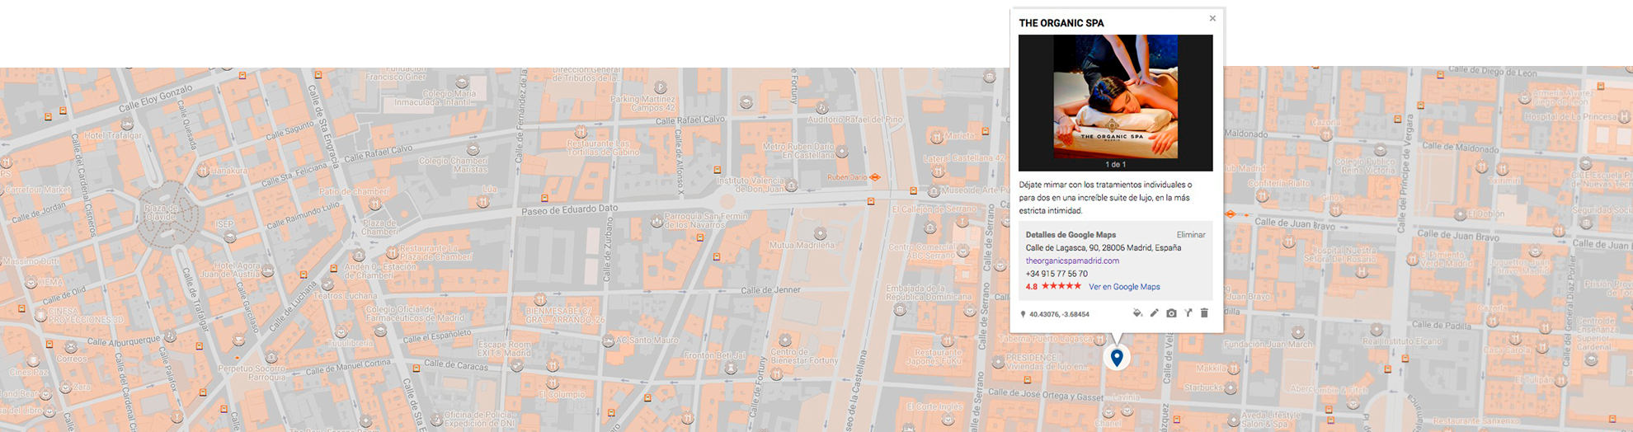Click the Rubén Darío metro station icon
The image size is (1633, 432).
tap(875, 177)
